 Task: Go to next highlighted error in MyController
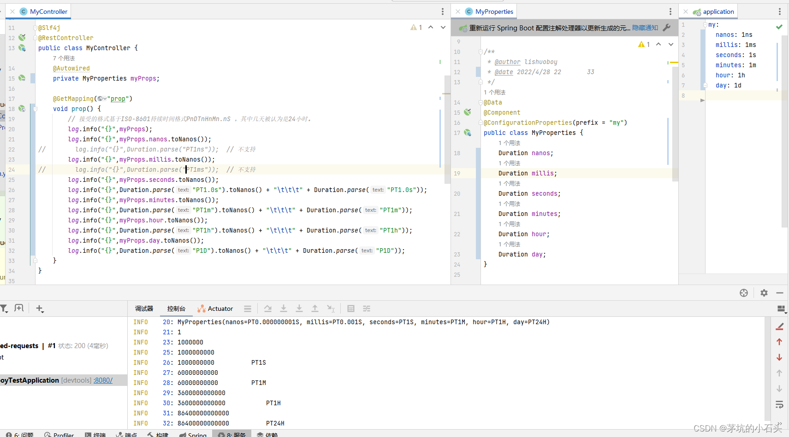click(443, 27)
